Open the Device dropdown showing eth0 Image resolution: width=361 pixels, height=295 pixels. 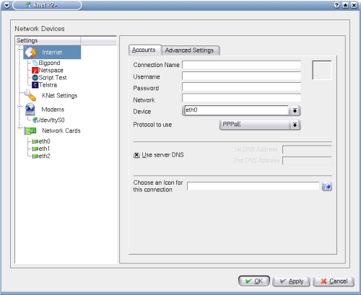coord(241,110)
